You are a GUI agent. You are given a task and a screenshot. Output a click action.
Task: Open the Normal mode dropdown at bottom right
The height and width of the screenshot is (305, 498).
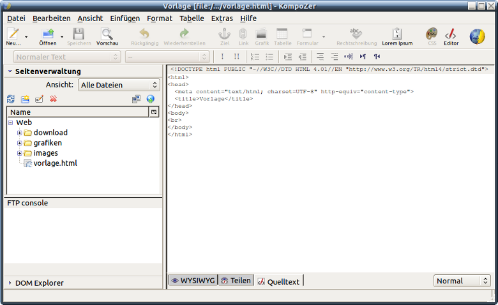(x=462, y=281)
